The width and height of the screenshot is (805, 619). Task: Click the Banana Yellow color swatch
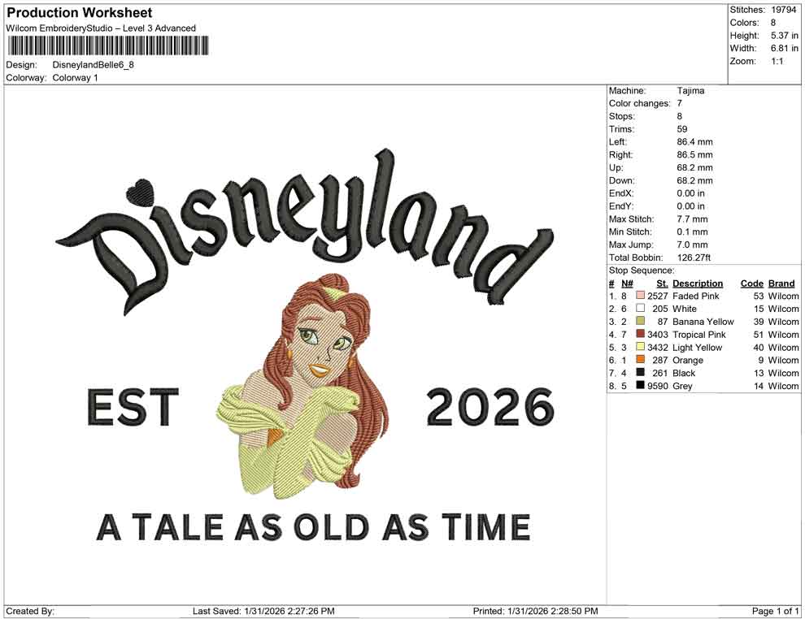tap(640, 321)
